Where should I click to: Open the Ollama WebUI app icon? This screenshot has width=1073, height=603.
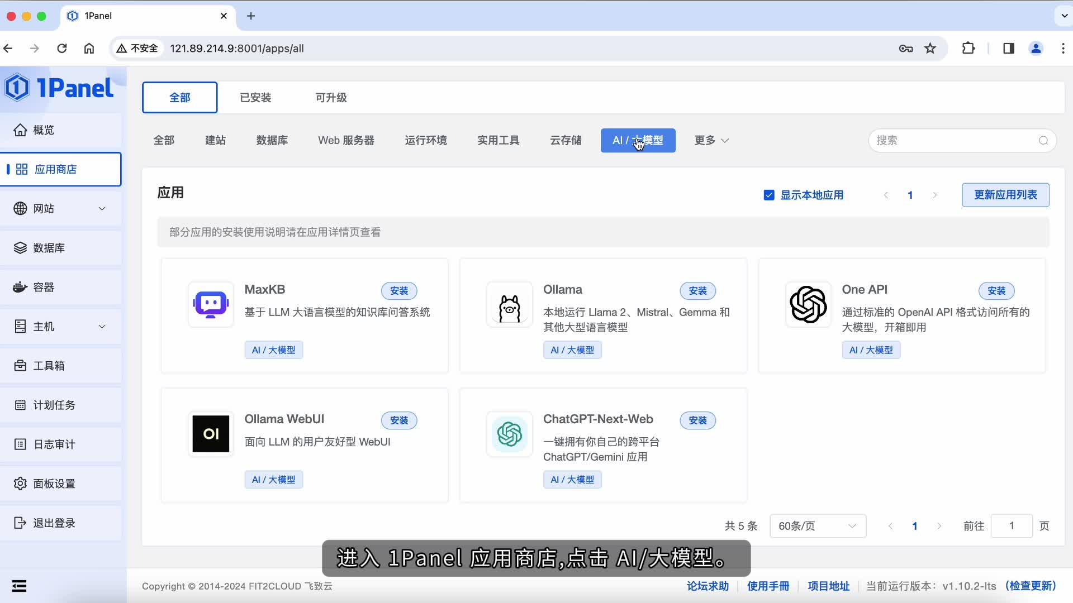[x=211, y=434]
